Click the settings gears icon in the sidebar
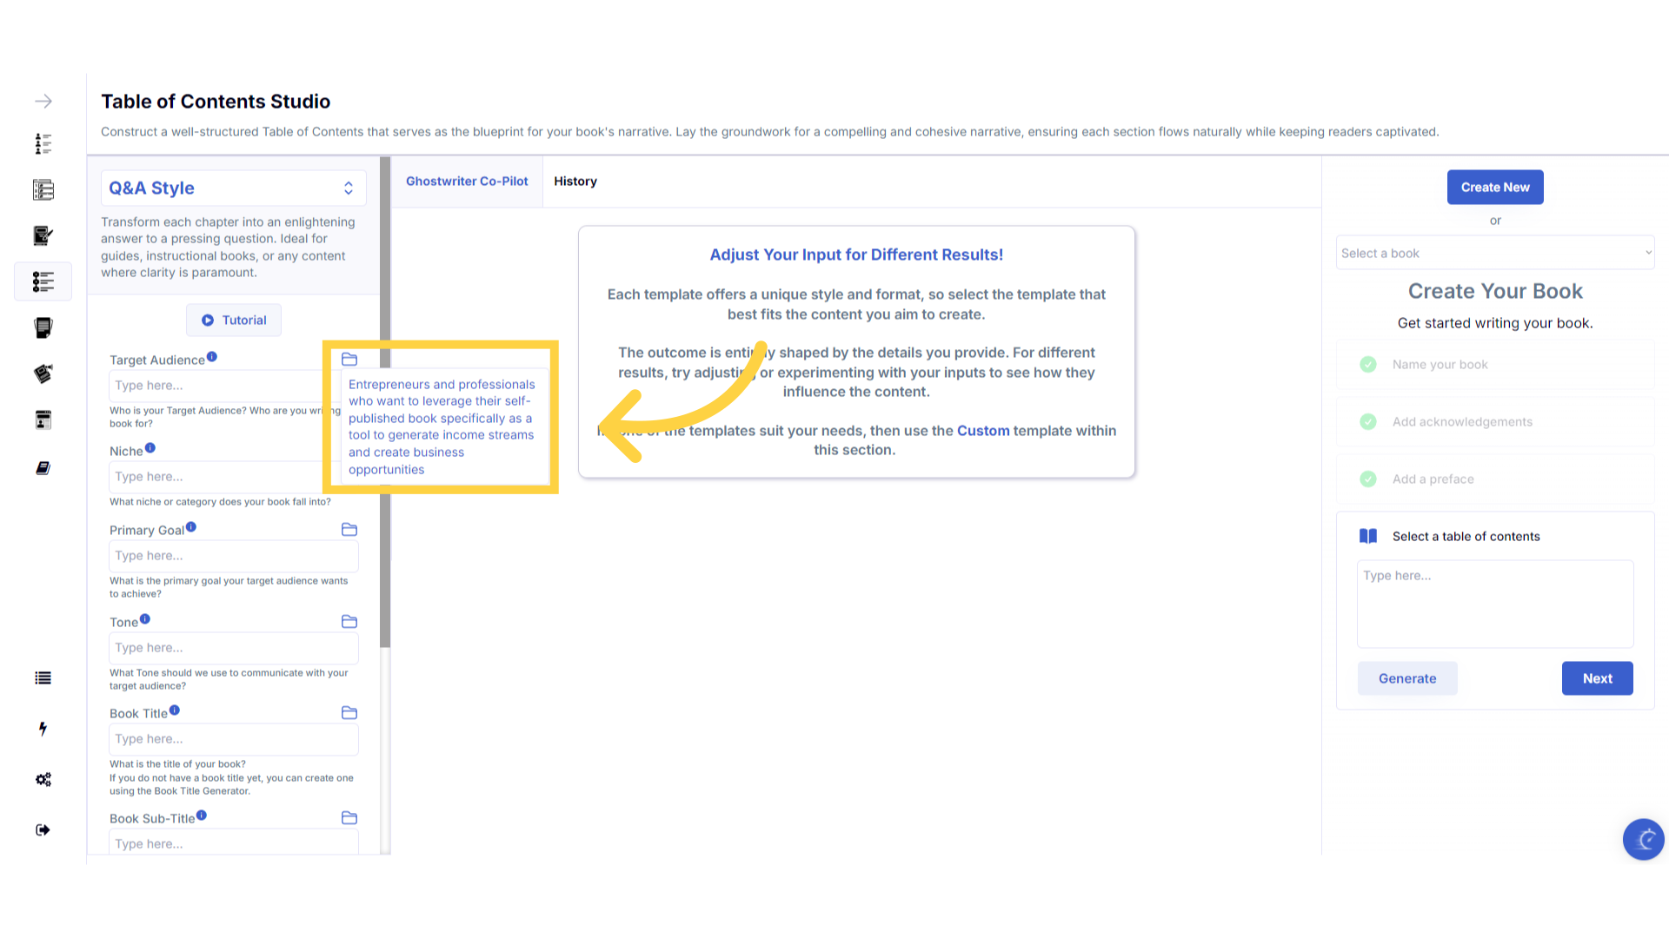 [x=43, y=779]
